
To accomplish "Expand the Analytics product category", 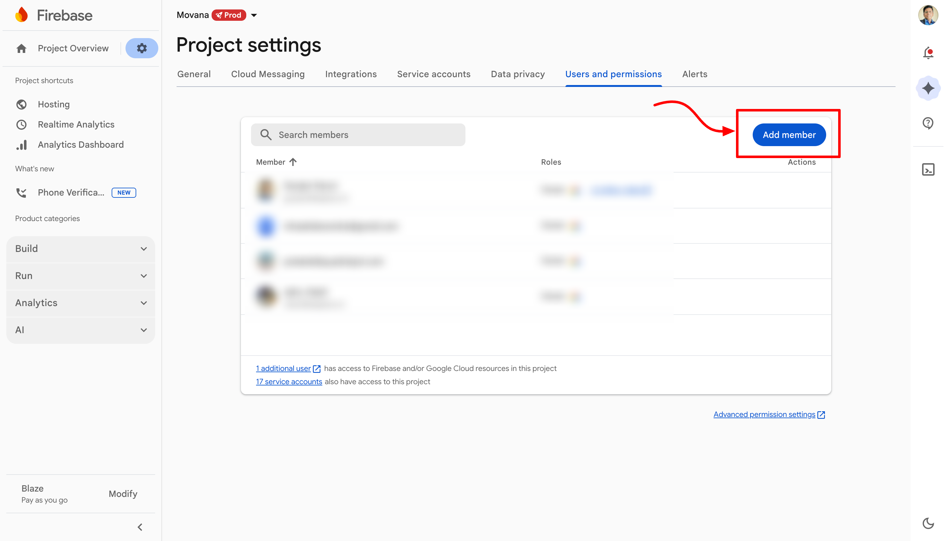I will coord(81,303).
